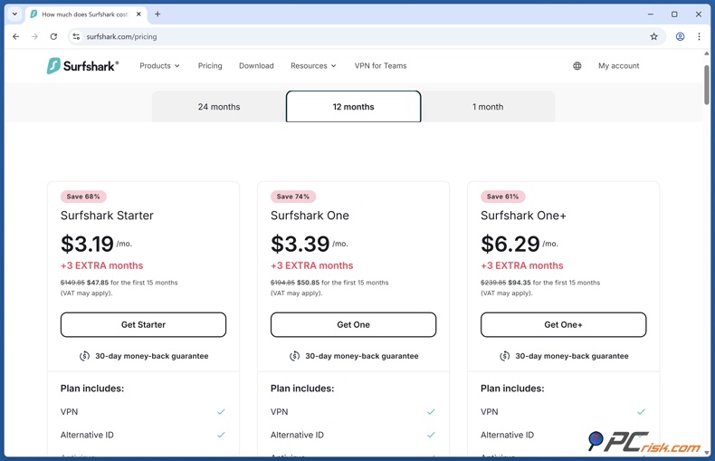Reload the page
Screen dimensions: 715x461
tap(53, 37)
